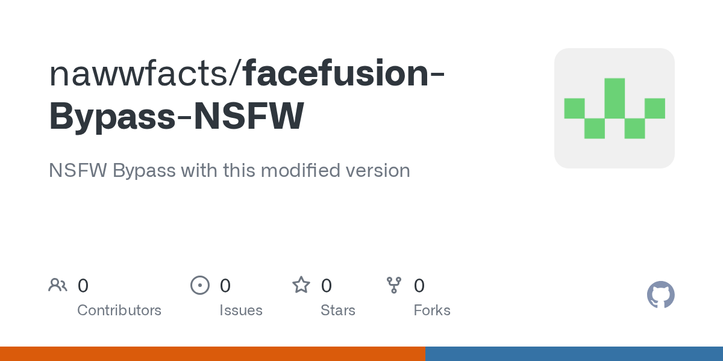Viewport: 723px width, 361px height.
Task: Click the stars count number
Action: coord(327,286)
